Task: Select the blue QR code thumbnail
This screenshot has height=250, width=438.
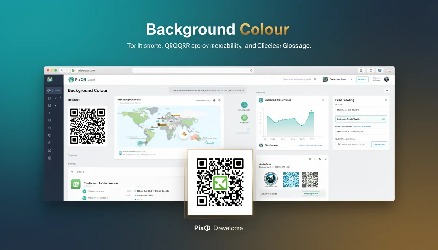Action: point(291,180)
